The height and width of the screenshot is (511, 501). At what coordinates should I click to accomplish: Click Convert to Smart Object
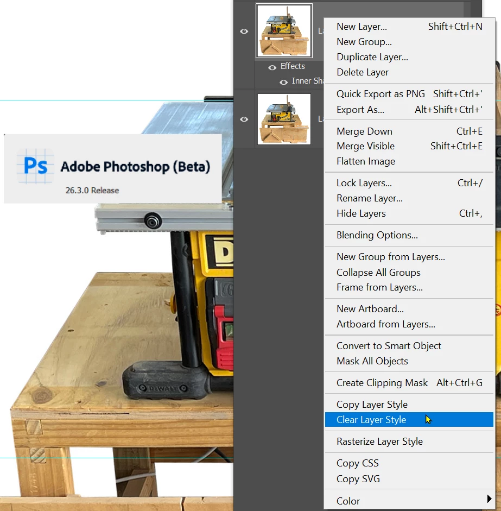tap(409, 346)
